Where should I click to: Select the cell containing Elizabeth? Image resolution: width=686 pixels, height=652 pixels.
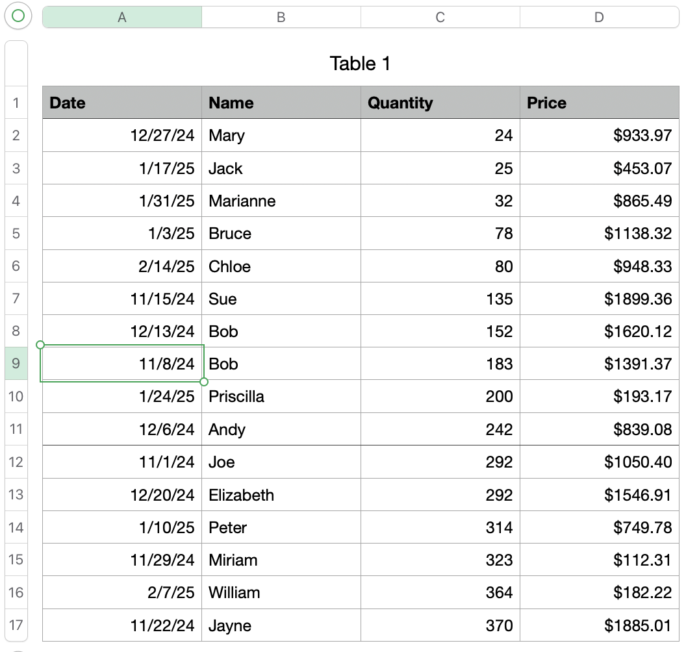(x=281, y=495)
